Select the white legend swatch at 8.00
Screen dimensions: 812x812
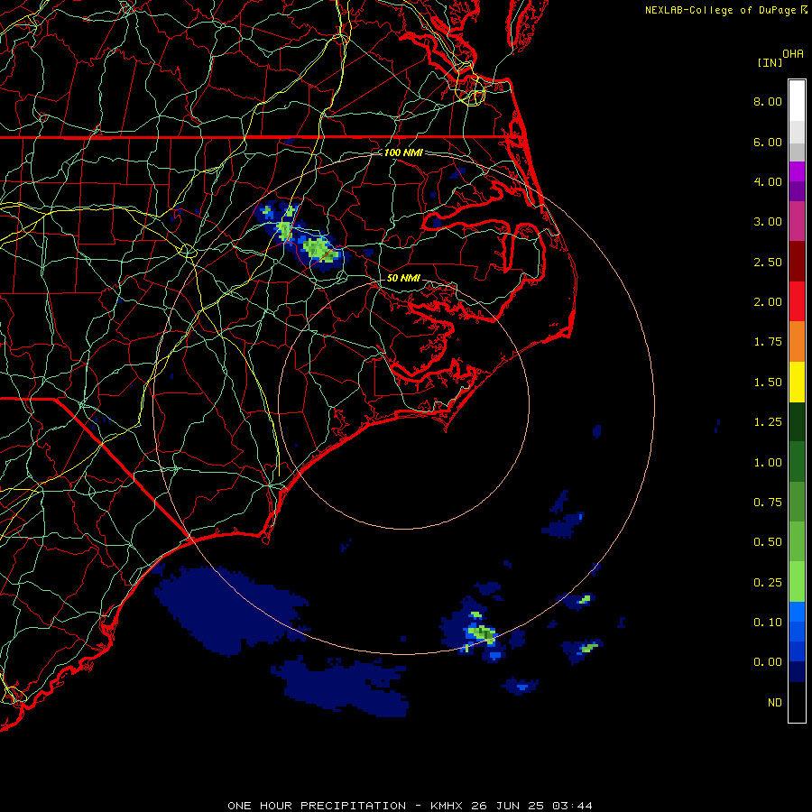[797, 101]
